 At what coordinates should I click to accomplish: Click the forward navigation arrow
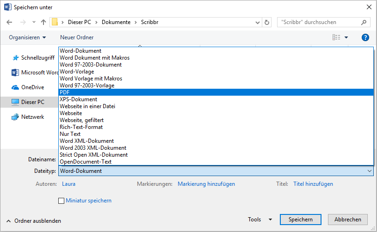pos(23,22)
